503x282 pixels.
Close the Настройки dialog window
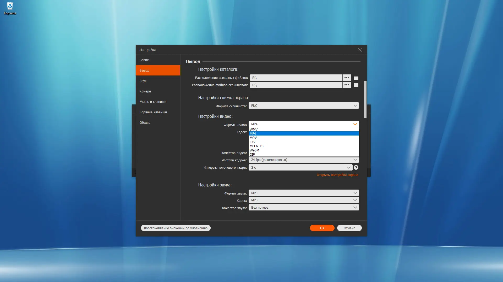coord(360,50)
